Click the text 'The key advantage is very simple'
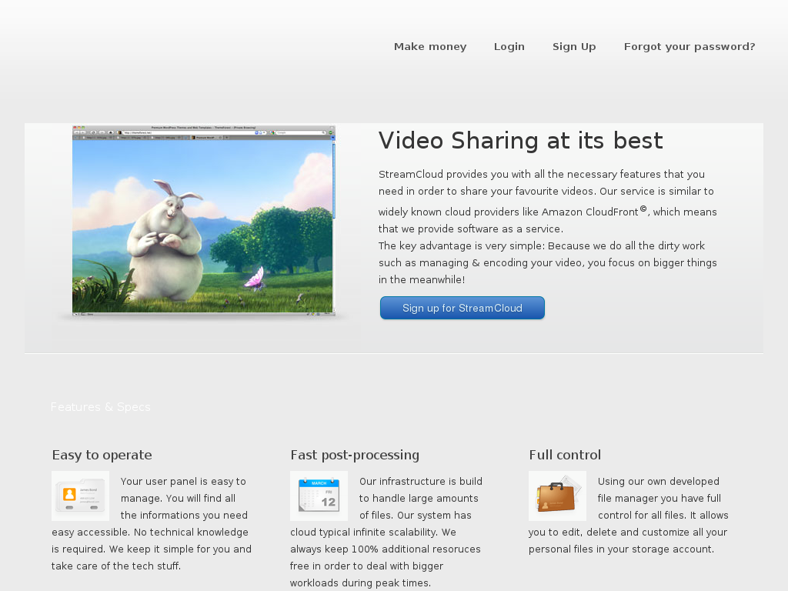 460,245
